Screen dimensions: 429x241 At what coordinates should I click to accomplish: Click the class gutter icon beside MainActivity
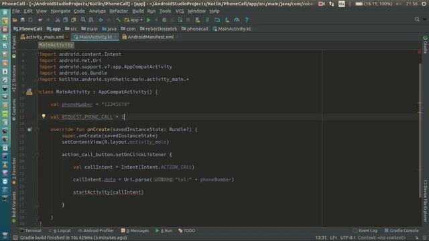pyautogui.click(x=29, y=92)
